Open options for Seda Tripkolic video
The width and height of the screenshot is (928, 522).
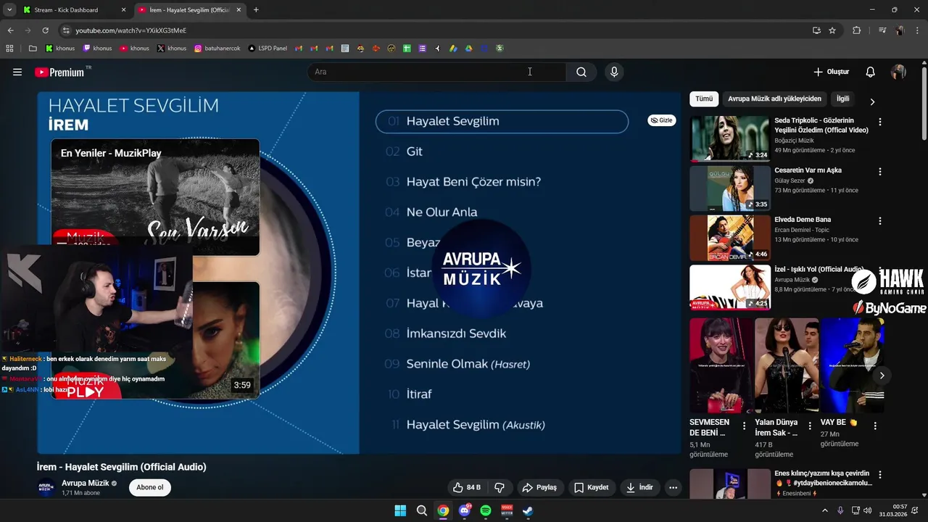[x=880, y=123]
